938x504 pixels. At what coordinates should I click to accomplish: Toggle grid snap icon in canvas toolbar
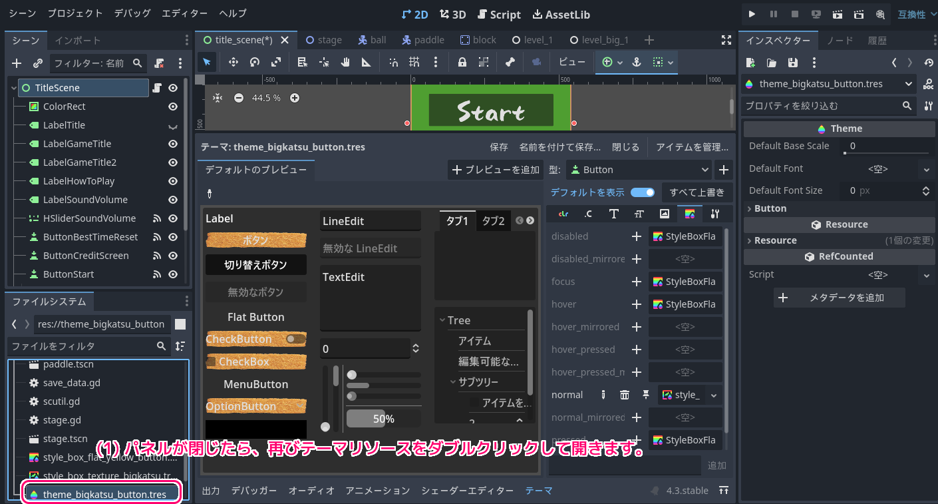pyautogui.click(x=414, y=62)
